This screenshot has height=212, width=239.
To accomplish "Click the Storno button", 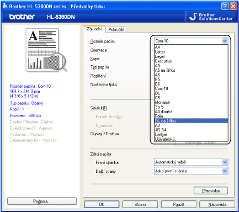I will (140, 204).
